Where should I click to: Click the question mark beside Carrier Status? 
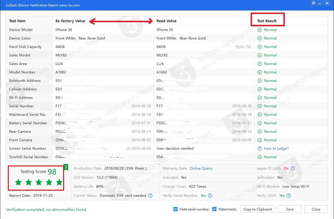pyautogui.click(x=150, y=195)
